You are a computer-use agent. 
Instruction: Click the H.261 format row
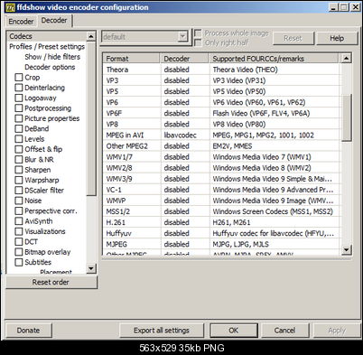(221, 222)
